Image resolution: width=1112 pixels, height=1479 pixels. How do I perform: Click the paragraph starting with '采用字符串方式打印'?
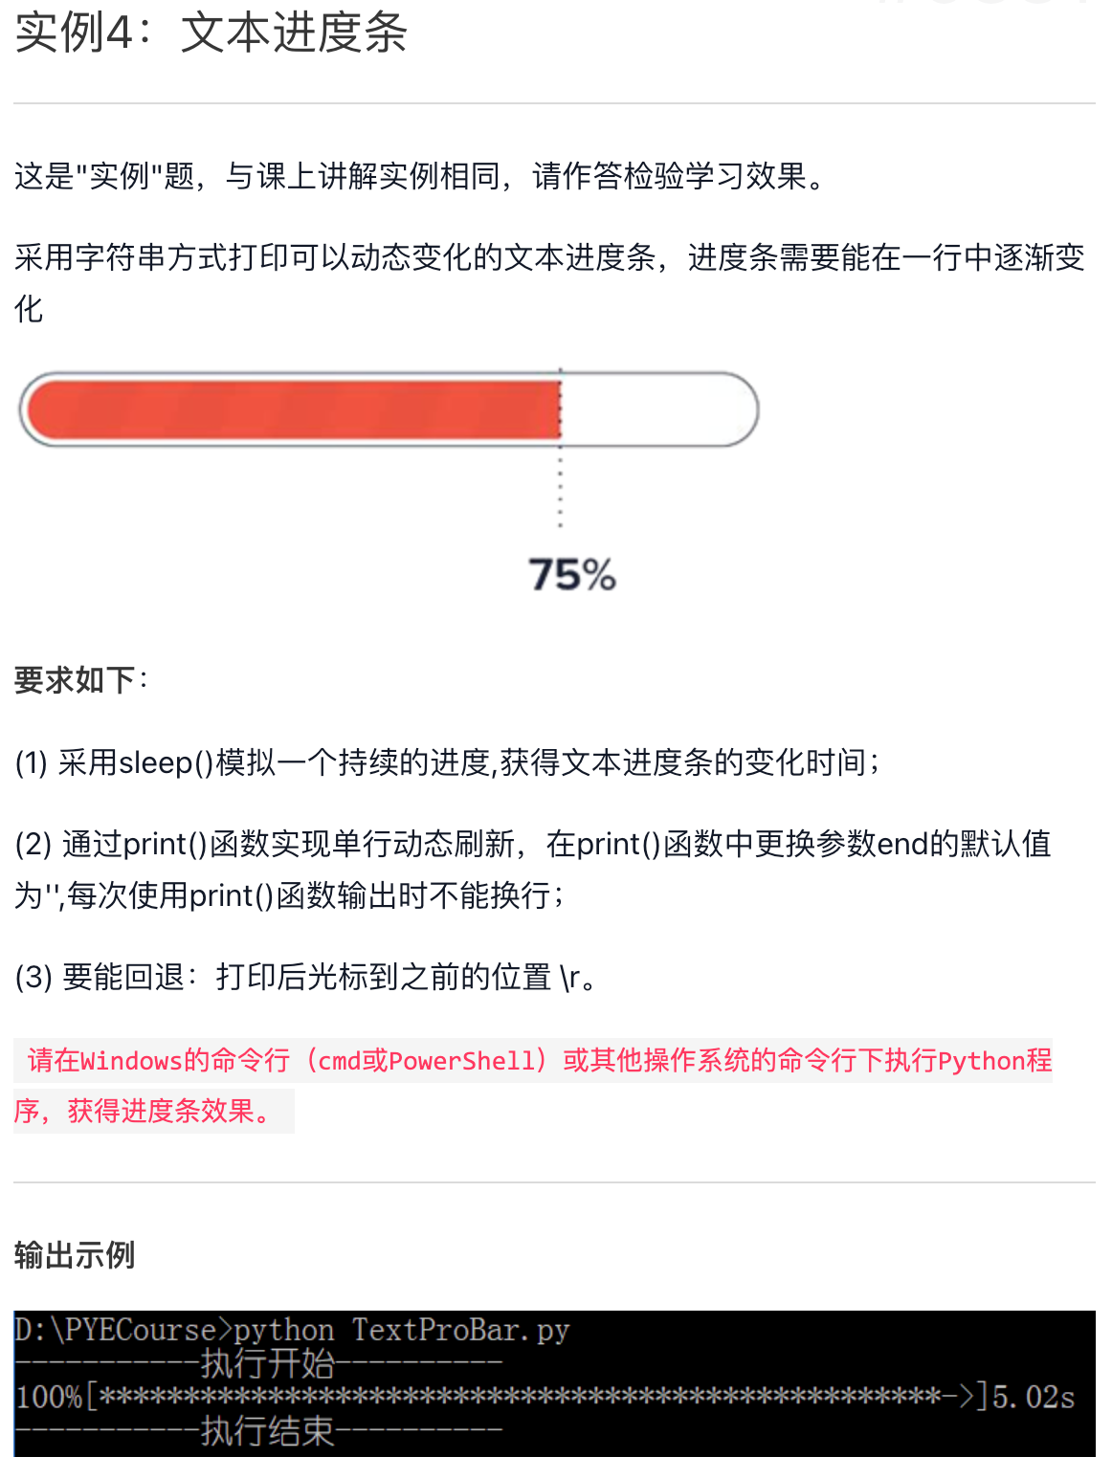pos(549,258)
